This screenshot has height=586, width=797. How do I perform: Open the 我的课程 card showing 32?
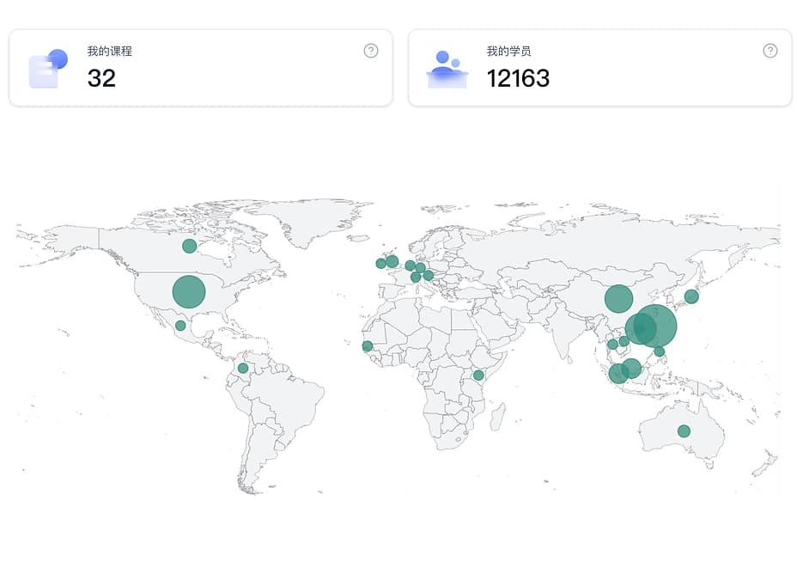(201, 68)
